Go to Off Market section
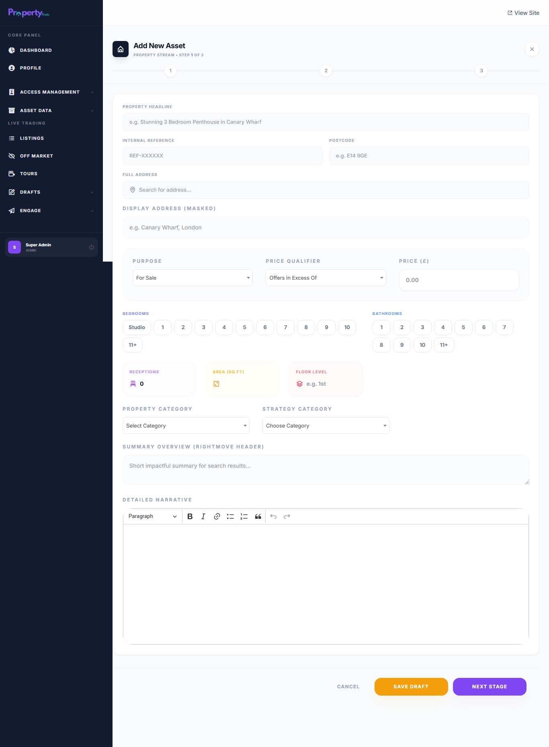Screen dimensions: 549x747 pyautogui.click(x=36, y=156)
